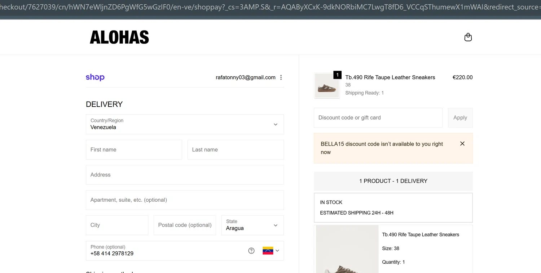Show phone number help tooltip icon

coord(251,251)
